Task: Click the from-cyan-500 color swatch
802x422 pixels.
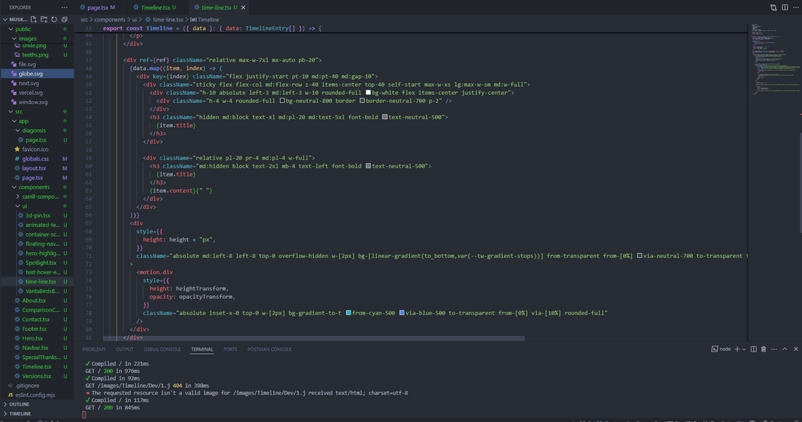Action: [348, 313]
